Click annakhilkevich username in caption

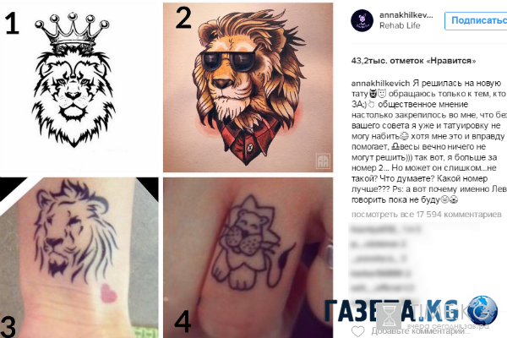[380, 84]
